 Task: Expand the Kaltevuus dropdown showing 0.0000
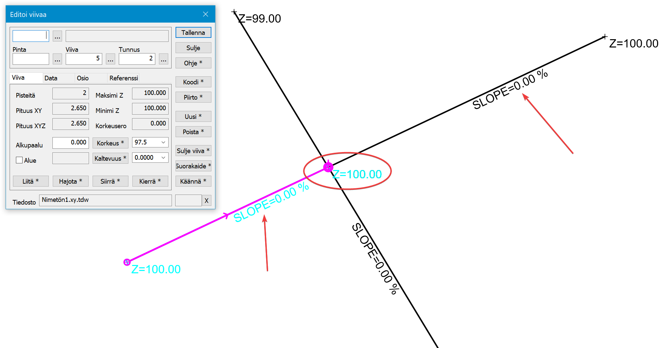pyautogui.click(x=163, y=158)
